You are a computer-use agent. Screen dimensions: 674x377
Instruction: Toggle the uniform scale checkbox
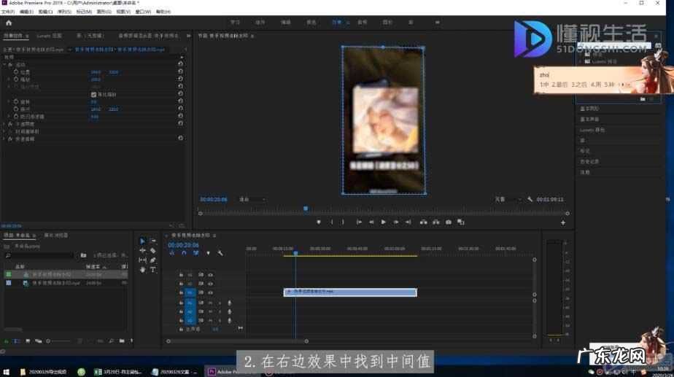click(93, 95)
